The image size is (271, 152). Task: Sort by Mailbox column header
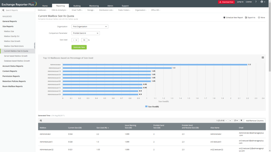[x=43, y=128]
